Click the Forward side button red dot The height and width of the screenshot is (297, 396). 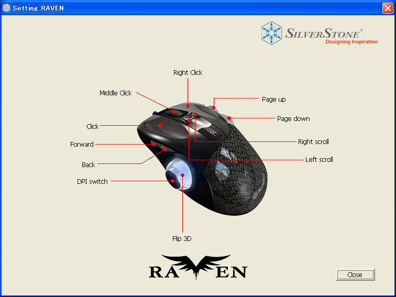(x=153, y=144)
